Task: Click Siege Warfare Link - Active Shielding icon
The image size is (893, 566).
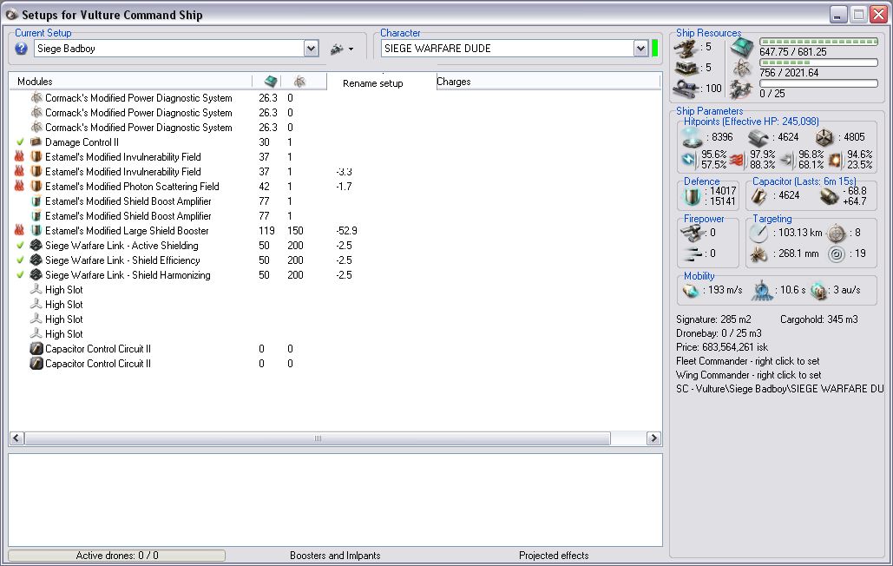Action: point(36,246)
